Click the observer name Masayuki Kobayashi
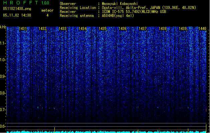Image resolution: width=210 pixels, height=133 pixels. click(120, 4)
